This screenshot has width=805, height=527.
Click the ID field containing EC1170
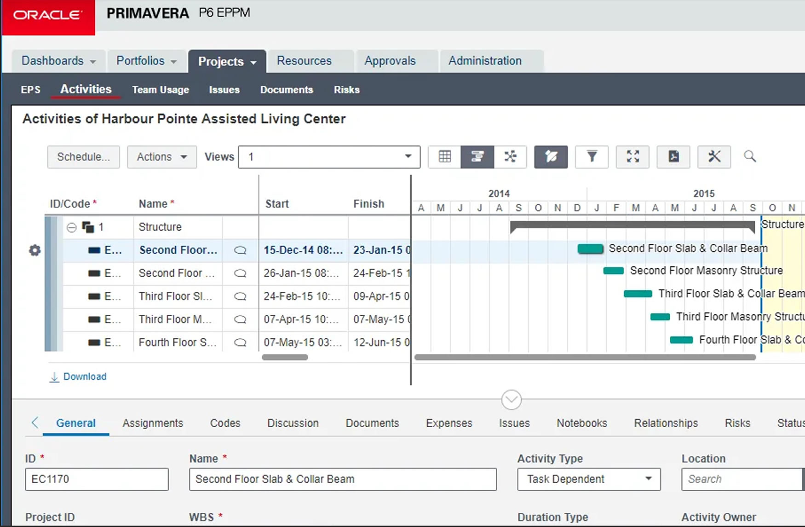coord(97,479)
